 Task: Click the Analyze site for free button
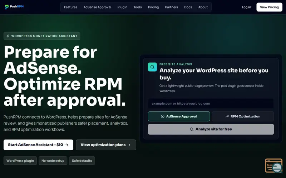(211, 129)
